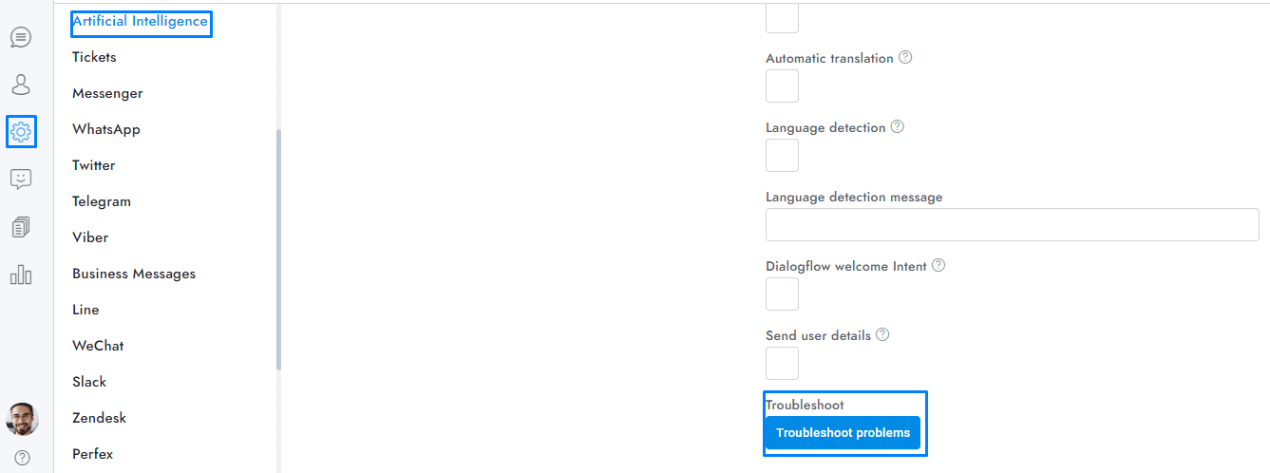Image resolution: width=1270 pixels, height=473 pixels.
Task: Enable the Language detection checkbox
Action: pyautogui.click(x=782, y=156)
